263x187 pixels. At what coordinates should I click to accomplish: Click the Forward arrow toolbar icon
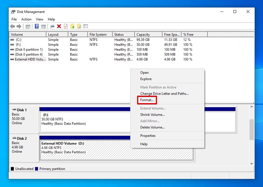click(x=19, y=27)
